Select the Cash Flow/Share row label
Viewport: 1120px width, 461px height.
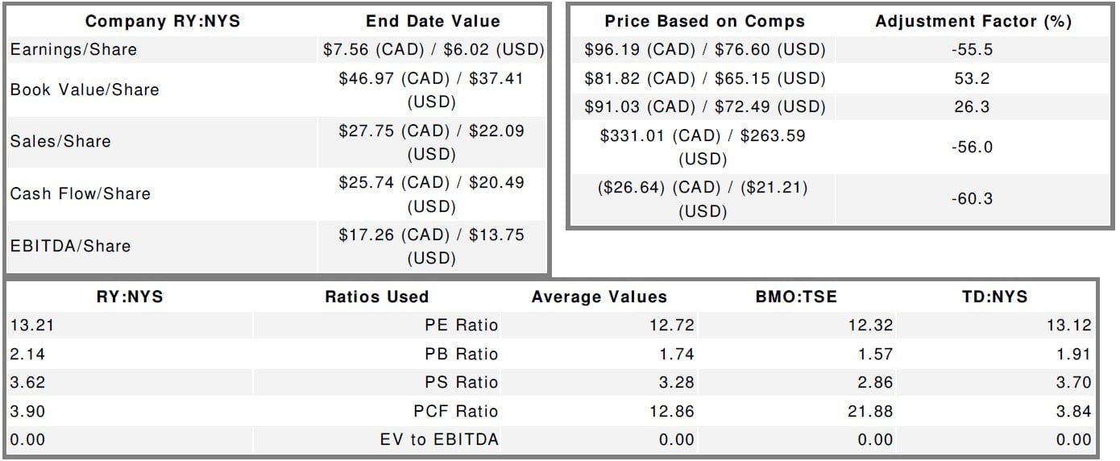click(x=80, y=193)
